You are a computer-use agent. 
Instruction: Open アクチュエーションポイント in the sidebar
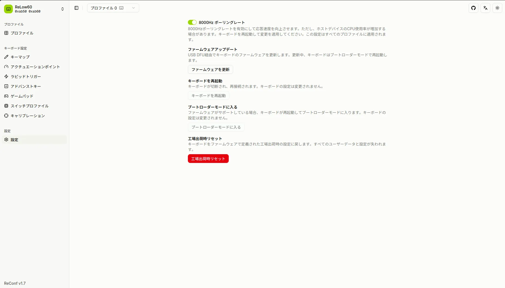(x=35, y=67)
